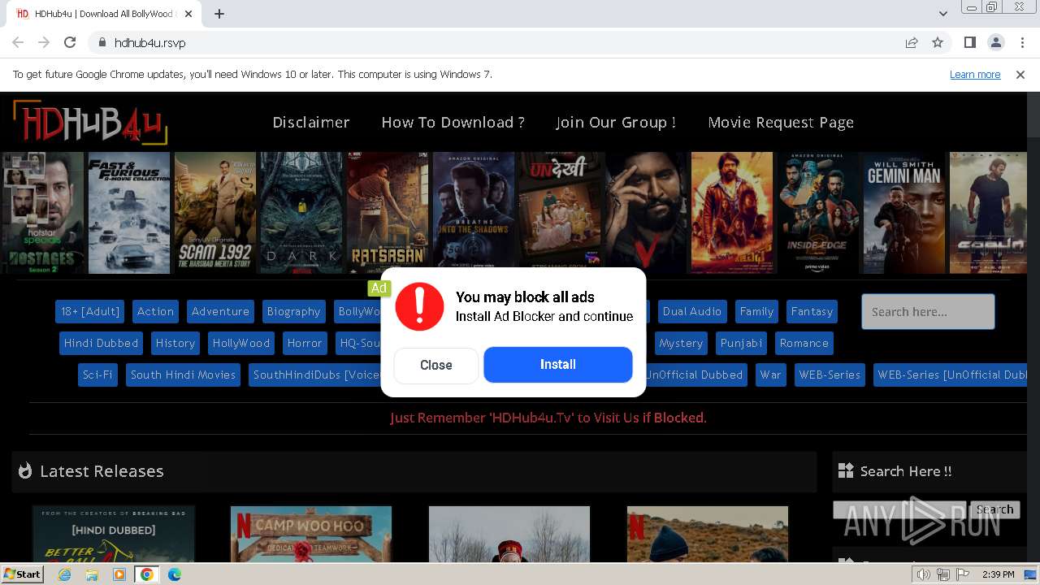Expand the tab search chevron

click(942, 14)
